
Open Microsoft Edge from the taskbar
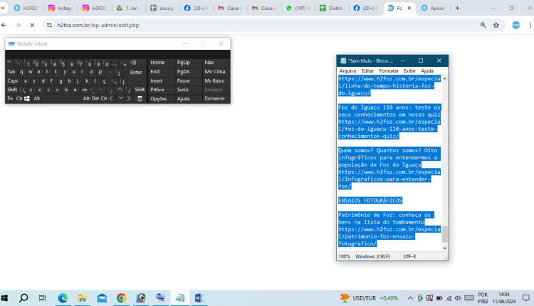click(x=62, y=297)
